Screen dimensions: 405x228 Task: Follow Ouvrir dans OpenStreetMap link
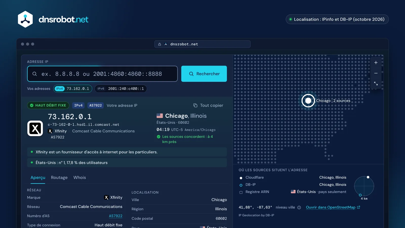click(x=333, y=207)
